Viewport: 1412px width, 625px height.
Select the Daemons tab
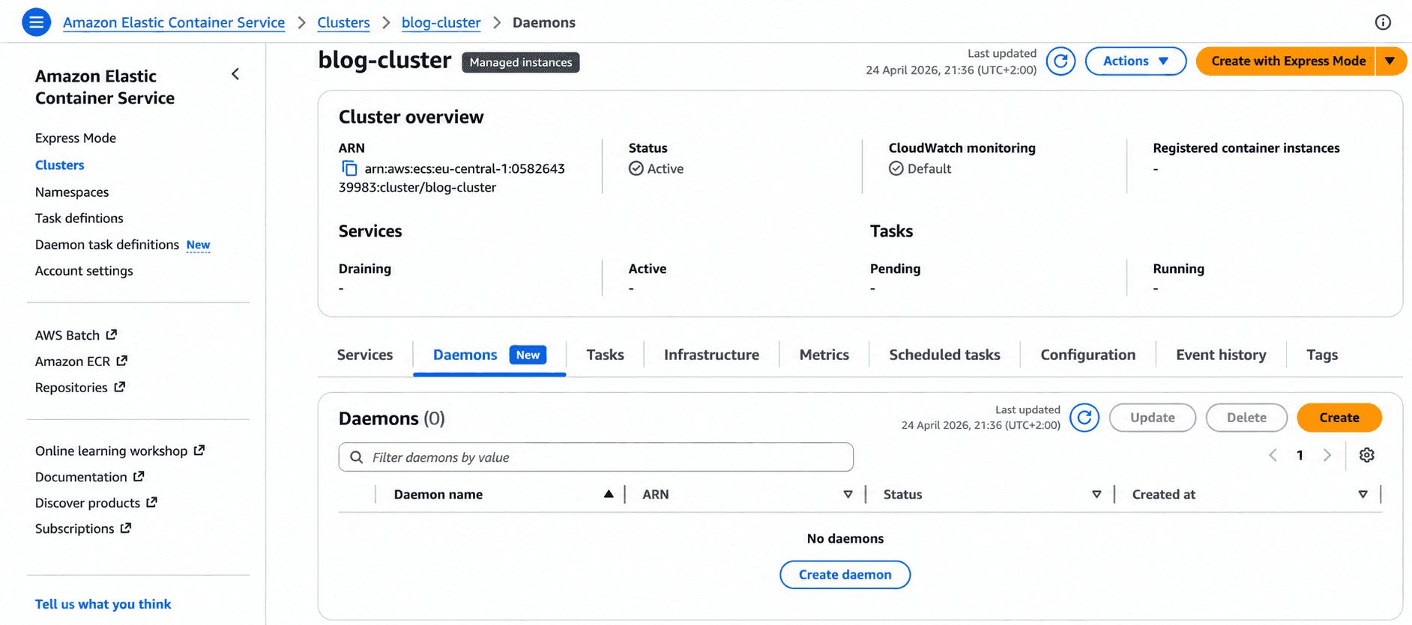point(489,355)
